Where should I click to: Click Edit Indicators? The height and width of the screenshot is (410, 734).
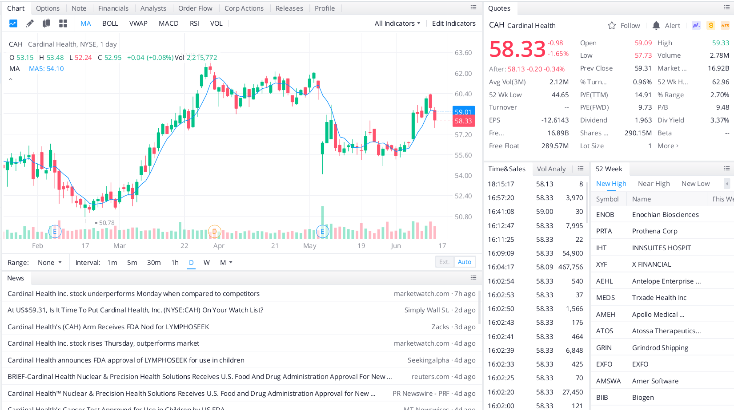(x=454, y=24)
